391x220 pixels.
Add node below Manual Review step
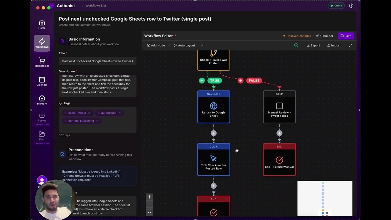pos(279,133)
